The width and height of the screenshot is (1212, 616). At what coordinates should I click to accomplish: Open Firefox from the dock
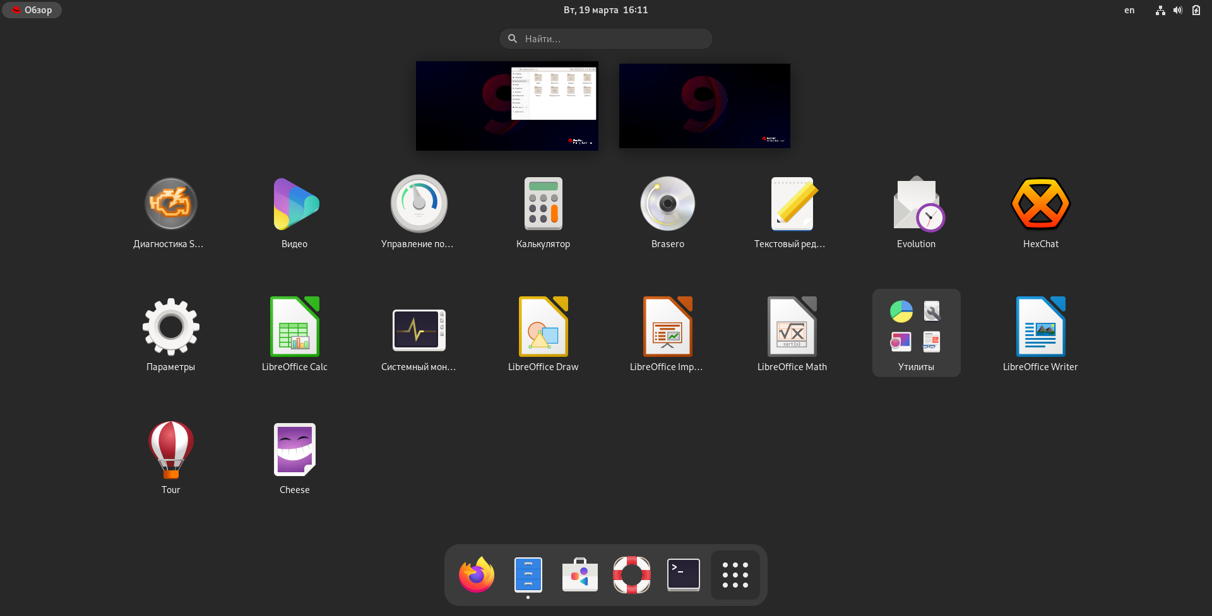pyautogui.click(x=477, y=575)
